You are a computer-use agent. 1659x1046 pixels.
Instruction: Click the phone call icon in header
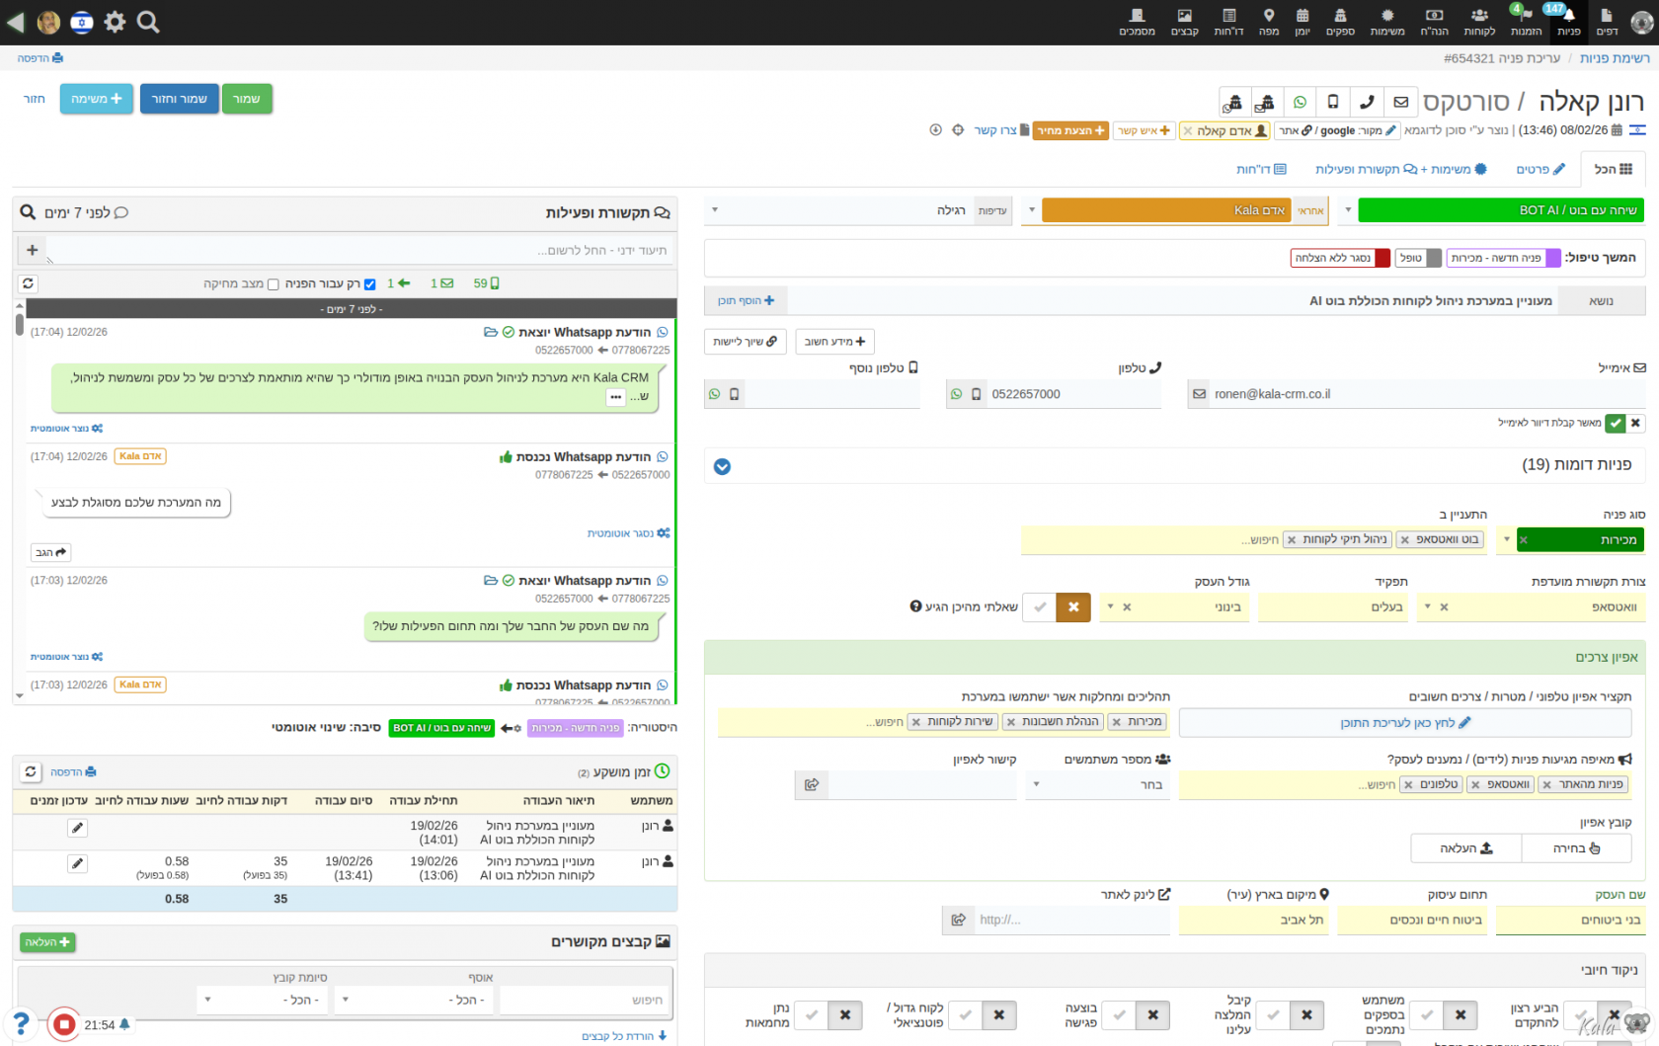[x=1367, y=103]
